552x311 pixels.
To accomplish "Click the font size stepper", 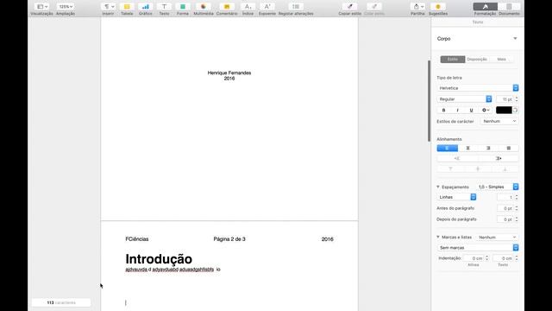I will coord(517,99).
